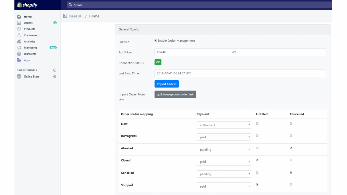Check Cancelled for InProgress status
The width and height of the screenshot is (347, 195).
291,136
